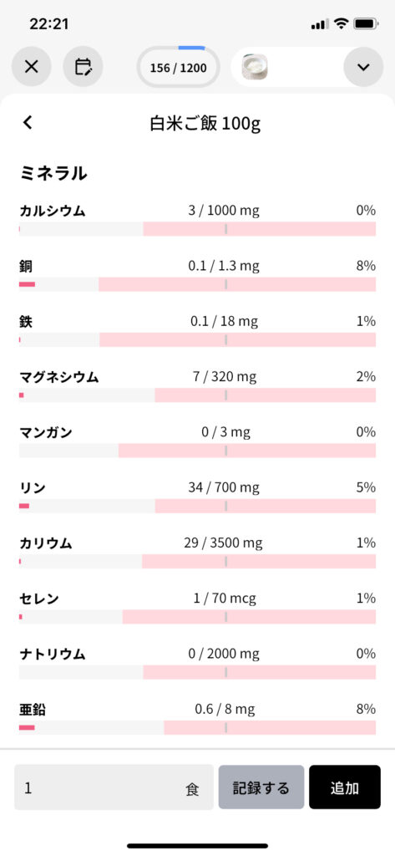The image size is (395, 856).
Task: Select the マンガン nutrient label
Action: (46, 433)
